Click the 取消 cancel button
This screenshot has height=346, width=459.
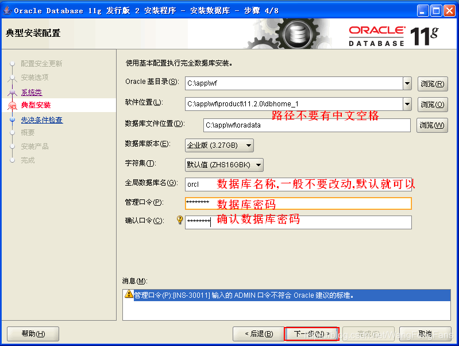(425, 334)
